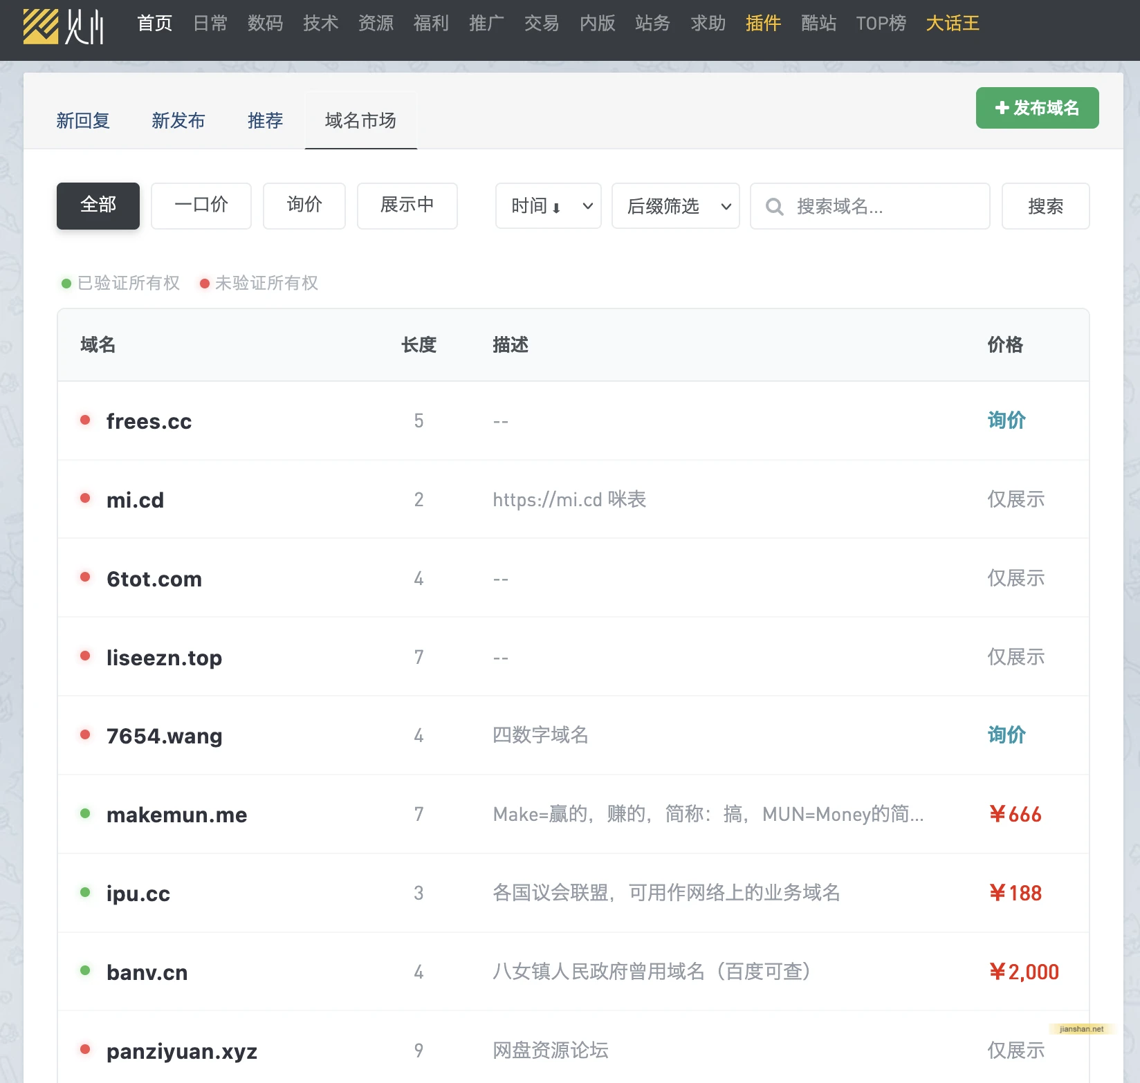This screenshot has width=1140, height=1083.
Task: Click the search magnifier icon
Action: pos(775,207)
